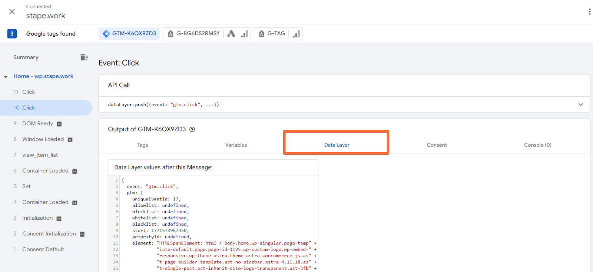
Task: Click the help icon beside Output of GTM-K6QX9ZD3
Action: click(192, 129)
